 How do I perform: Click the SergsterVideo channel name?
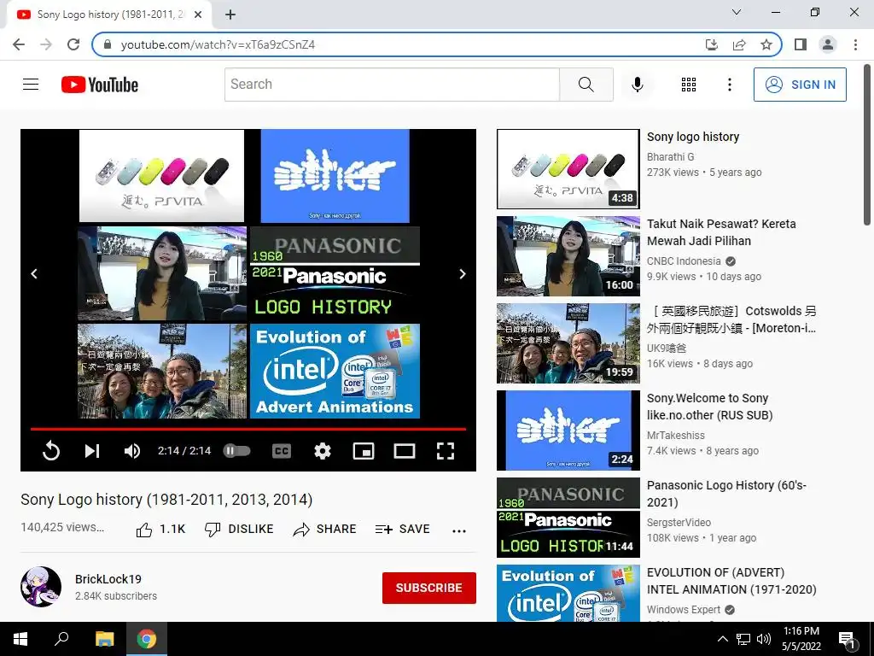coord(679,522)
